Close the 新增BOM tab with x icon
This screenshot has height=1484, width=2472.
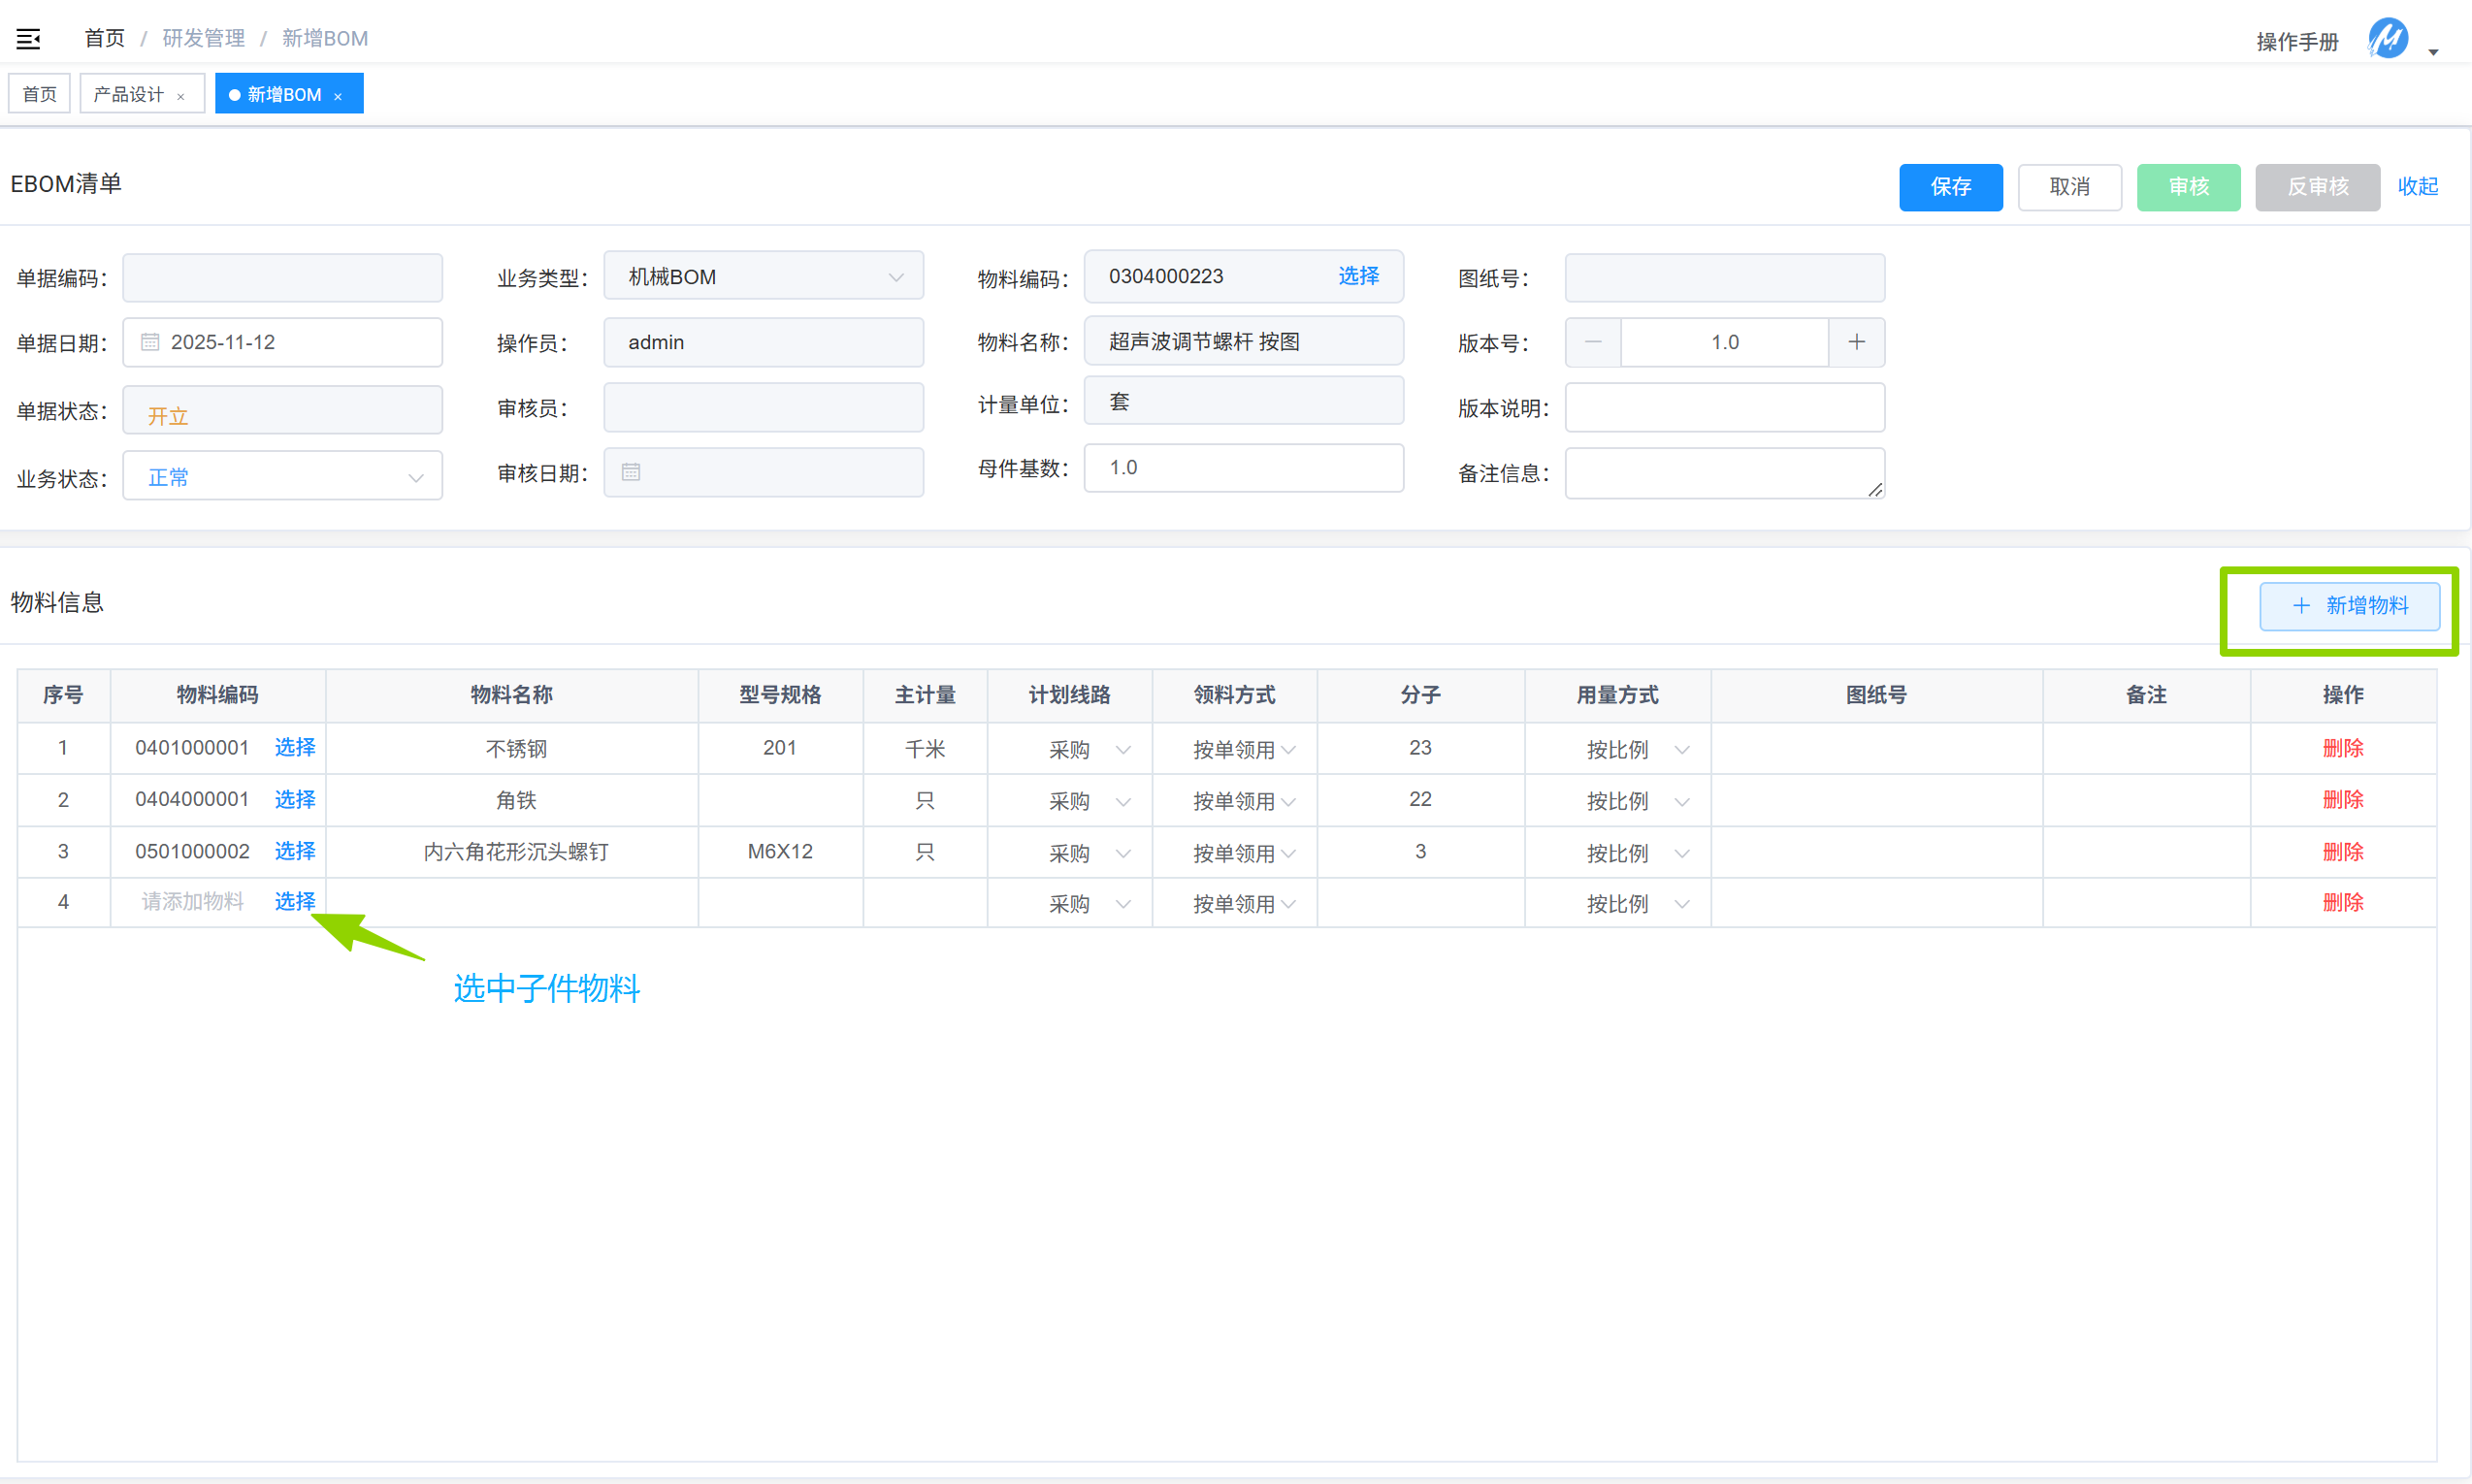338,96
